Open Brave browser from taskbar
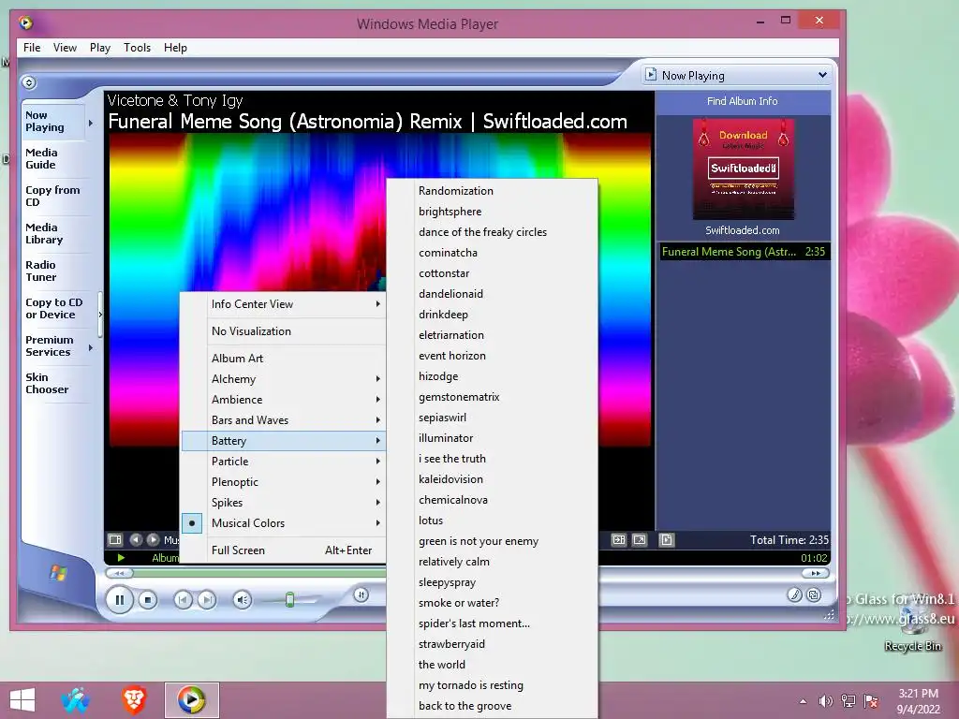959x719 pixels. 134,700
